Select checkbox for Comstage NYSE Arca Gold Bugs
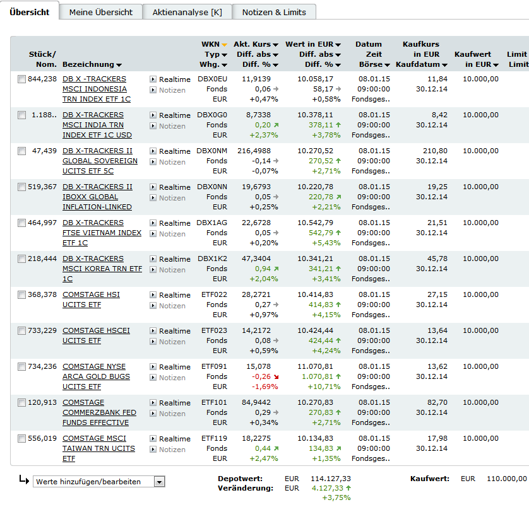The height and width of the screenshot is (512, 529). click(21, 367)
